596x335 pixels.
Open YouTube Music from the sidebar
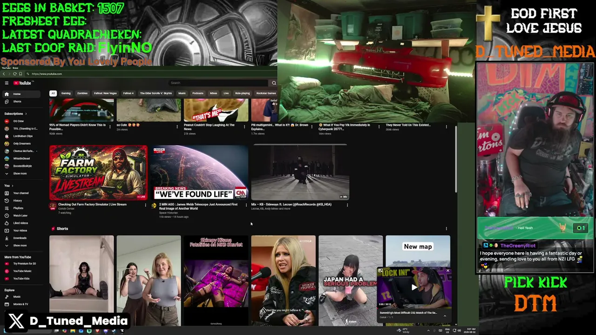22,271
